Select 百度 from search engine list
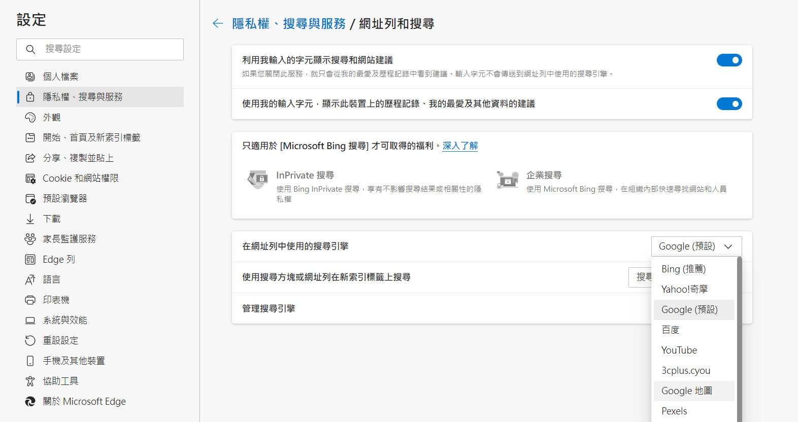798x422 pixels. [694, 330]
